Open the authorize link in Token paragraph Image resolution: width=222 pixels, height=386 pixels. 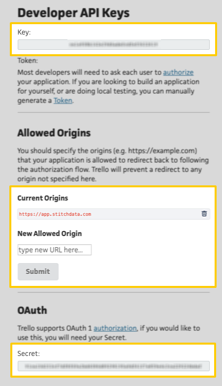click(x=178, y=72)
